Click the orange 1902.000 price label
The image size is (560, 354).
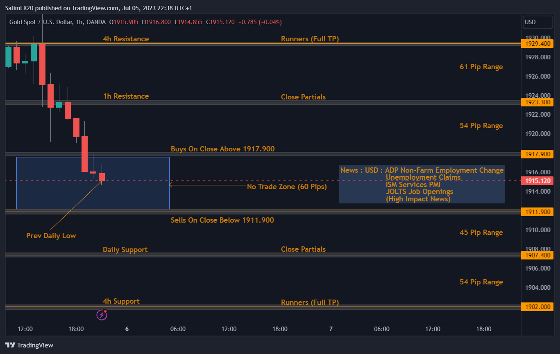[x=537, y=307]
